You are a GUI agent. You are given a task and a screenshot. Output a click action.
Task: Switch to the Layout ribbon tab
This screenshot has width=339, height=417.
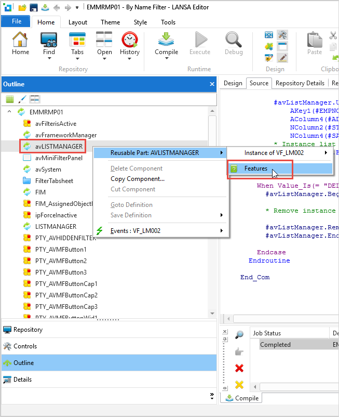(x=77, y=22)
